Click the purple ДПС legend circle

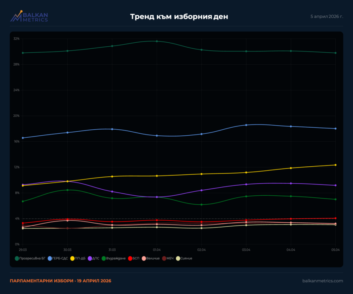[90, 258]
